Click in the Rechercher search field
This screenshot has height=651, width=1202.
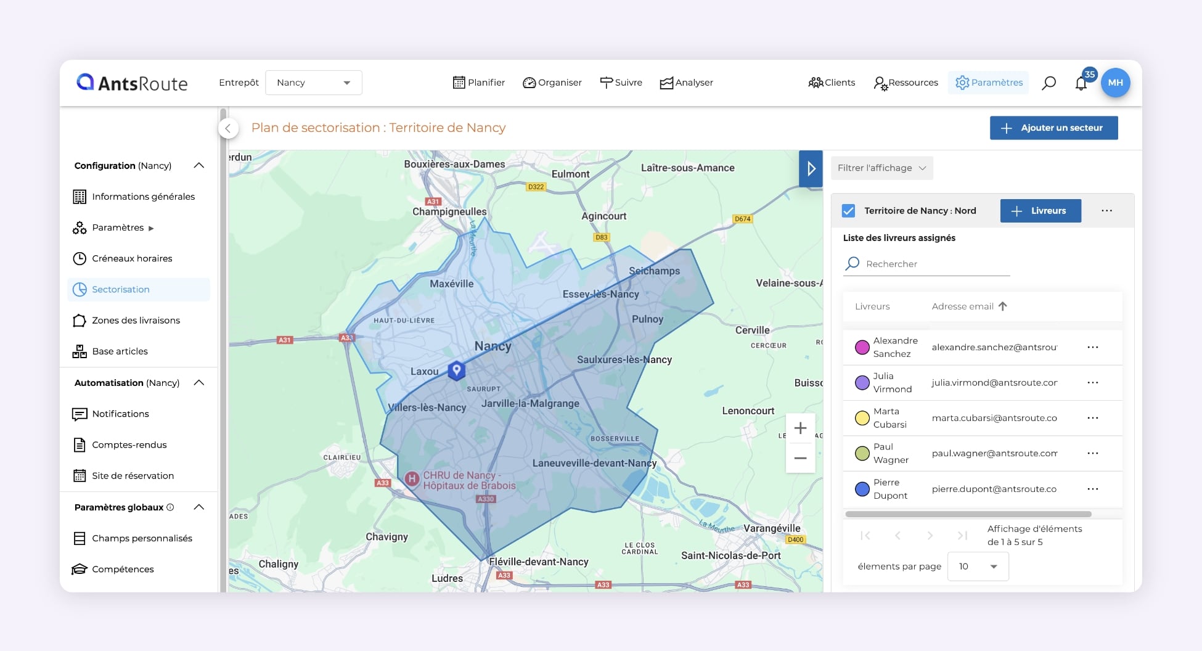pyautogui.click(x=925, y=264)
